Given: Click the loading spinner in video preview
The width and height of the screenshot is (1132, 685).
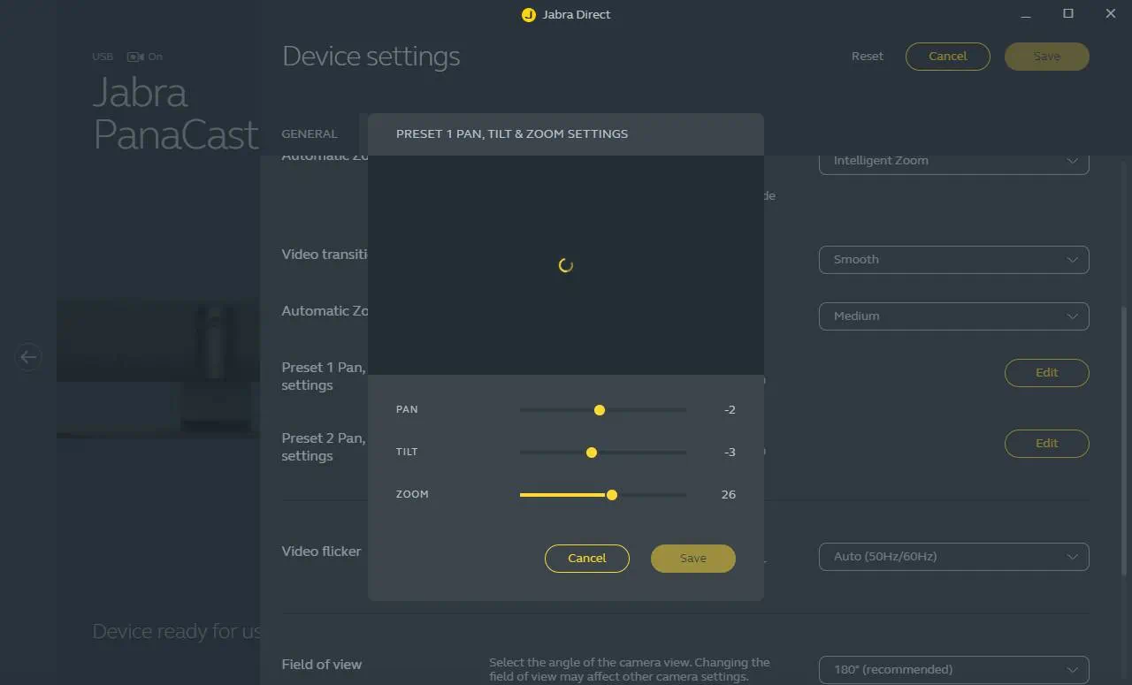Looking at the screenshot, I should 566,265.
